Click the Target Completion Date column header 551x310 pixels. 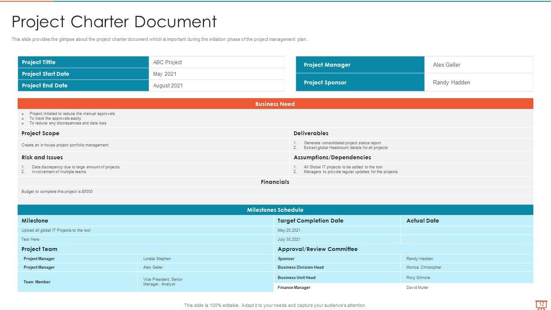310,221
